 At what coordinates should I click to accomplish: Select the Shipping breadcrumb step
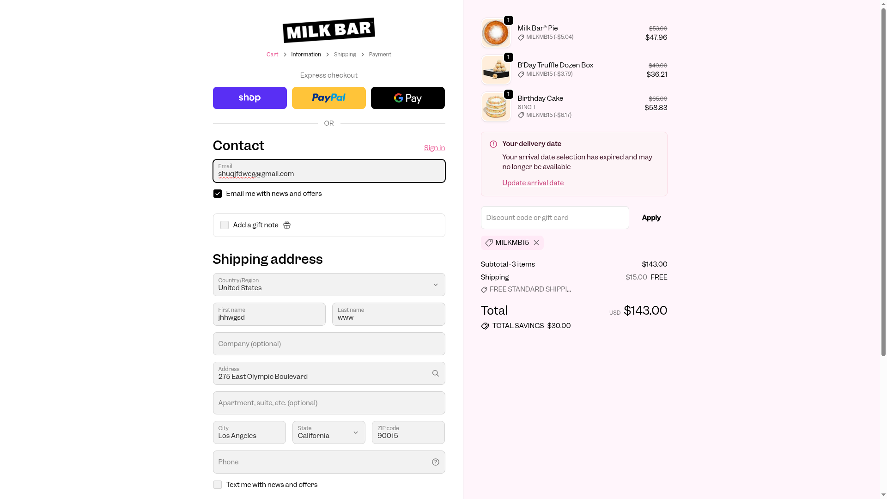coord(345,55)
